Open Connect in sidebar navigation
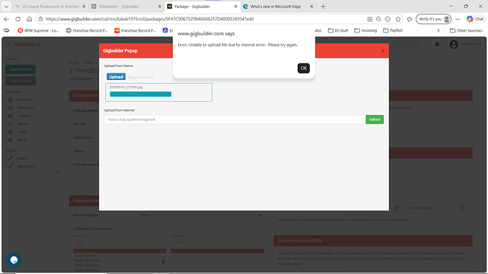The image size is (488, 274). [x=24, y=116]
